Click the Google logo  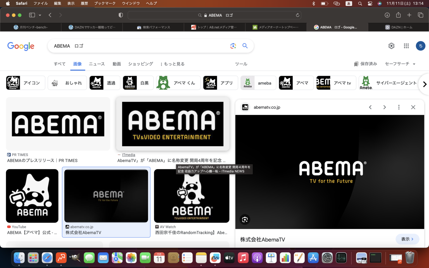[x=21, y=46]
